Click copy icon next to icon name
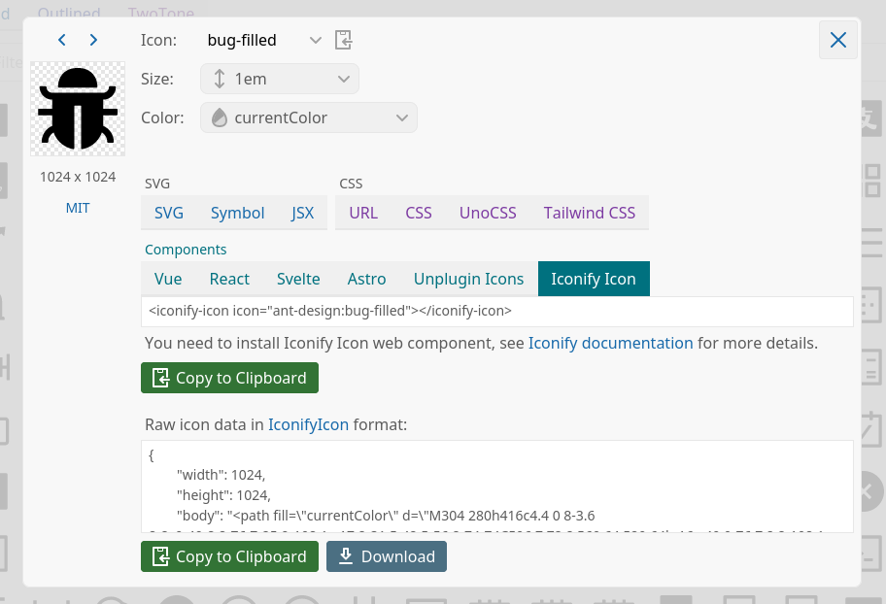Viewport: 886px width, 604px height. click(343, 40)
